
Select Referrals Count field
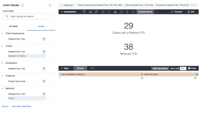pos(27,98)
